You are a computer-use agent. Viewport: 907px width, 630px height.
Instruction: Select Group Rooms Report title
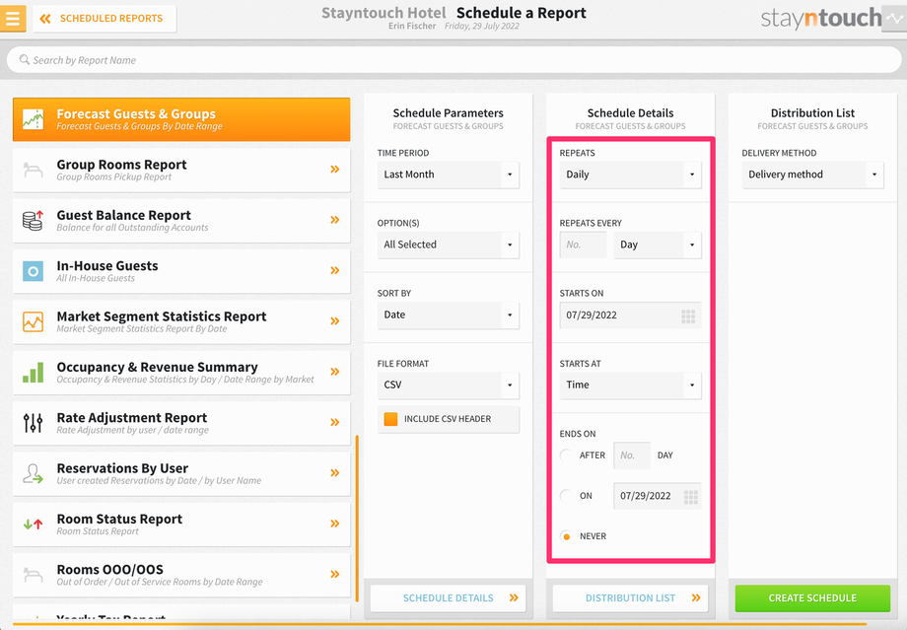tap(121, 165)
